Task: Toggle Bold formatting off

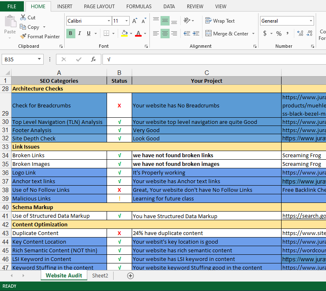Action: pyautogui.click(x=70, y=33)
